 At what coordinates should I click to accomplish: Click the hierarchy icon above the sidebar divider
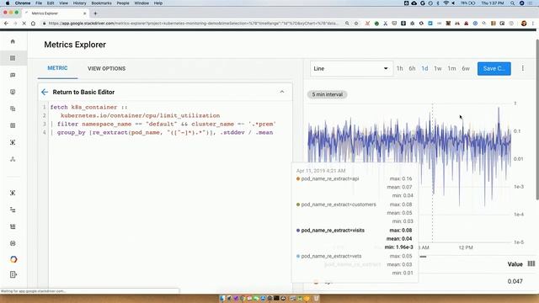13,159
